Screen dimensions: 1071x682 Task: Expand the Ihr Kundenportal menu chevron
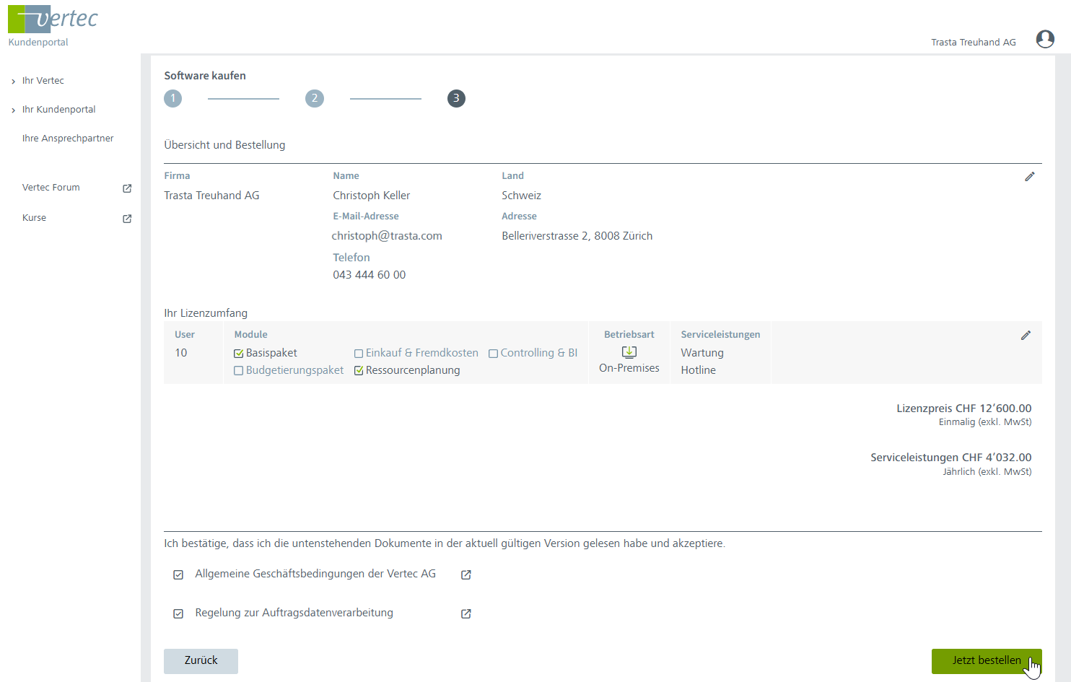(x=14, y=110)
